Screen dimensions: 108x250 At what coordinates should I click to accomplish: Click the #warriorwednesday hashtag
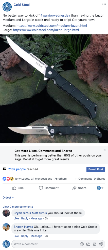click(55, 16)
